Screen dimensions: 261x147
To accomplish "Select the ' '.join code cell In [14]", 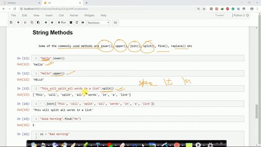I will coord(138,104).
